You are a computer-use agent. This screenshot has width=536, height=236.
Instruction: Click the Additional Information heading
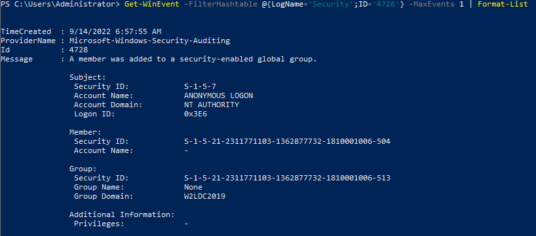pos(122,214)
